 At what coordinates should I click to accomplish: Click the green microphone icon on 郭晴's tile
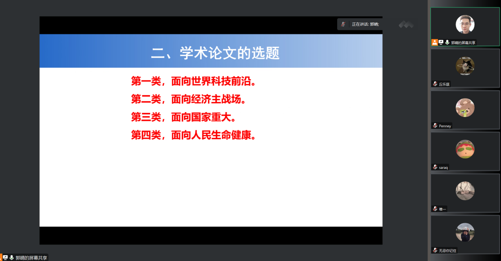point(447,42)
